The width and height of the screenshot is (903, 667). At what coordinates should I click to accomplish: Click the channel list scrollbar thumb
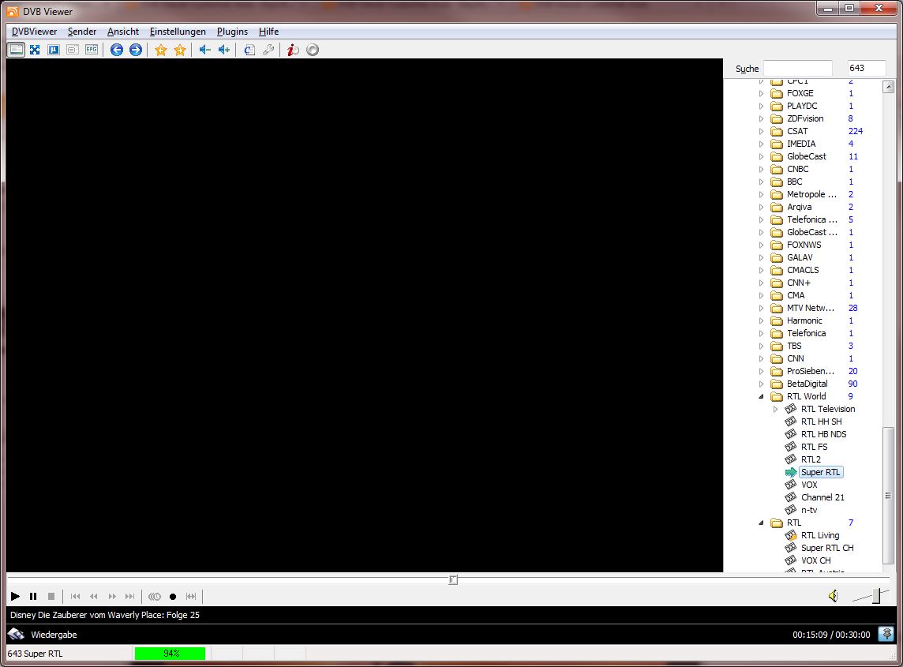[888, 496]
